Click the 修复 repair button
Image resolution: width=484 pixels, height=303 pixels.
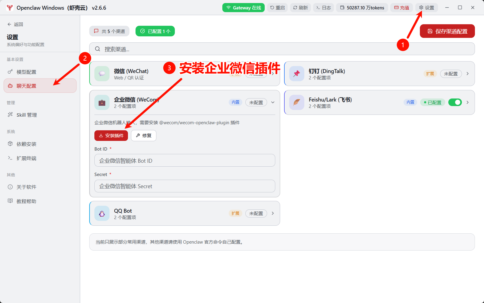pos(144,135)
